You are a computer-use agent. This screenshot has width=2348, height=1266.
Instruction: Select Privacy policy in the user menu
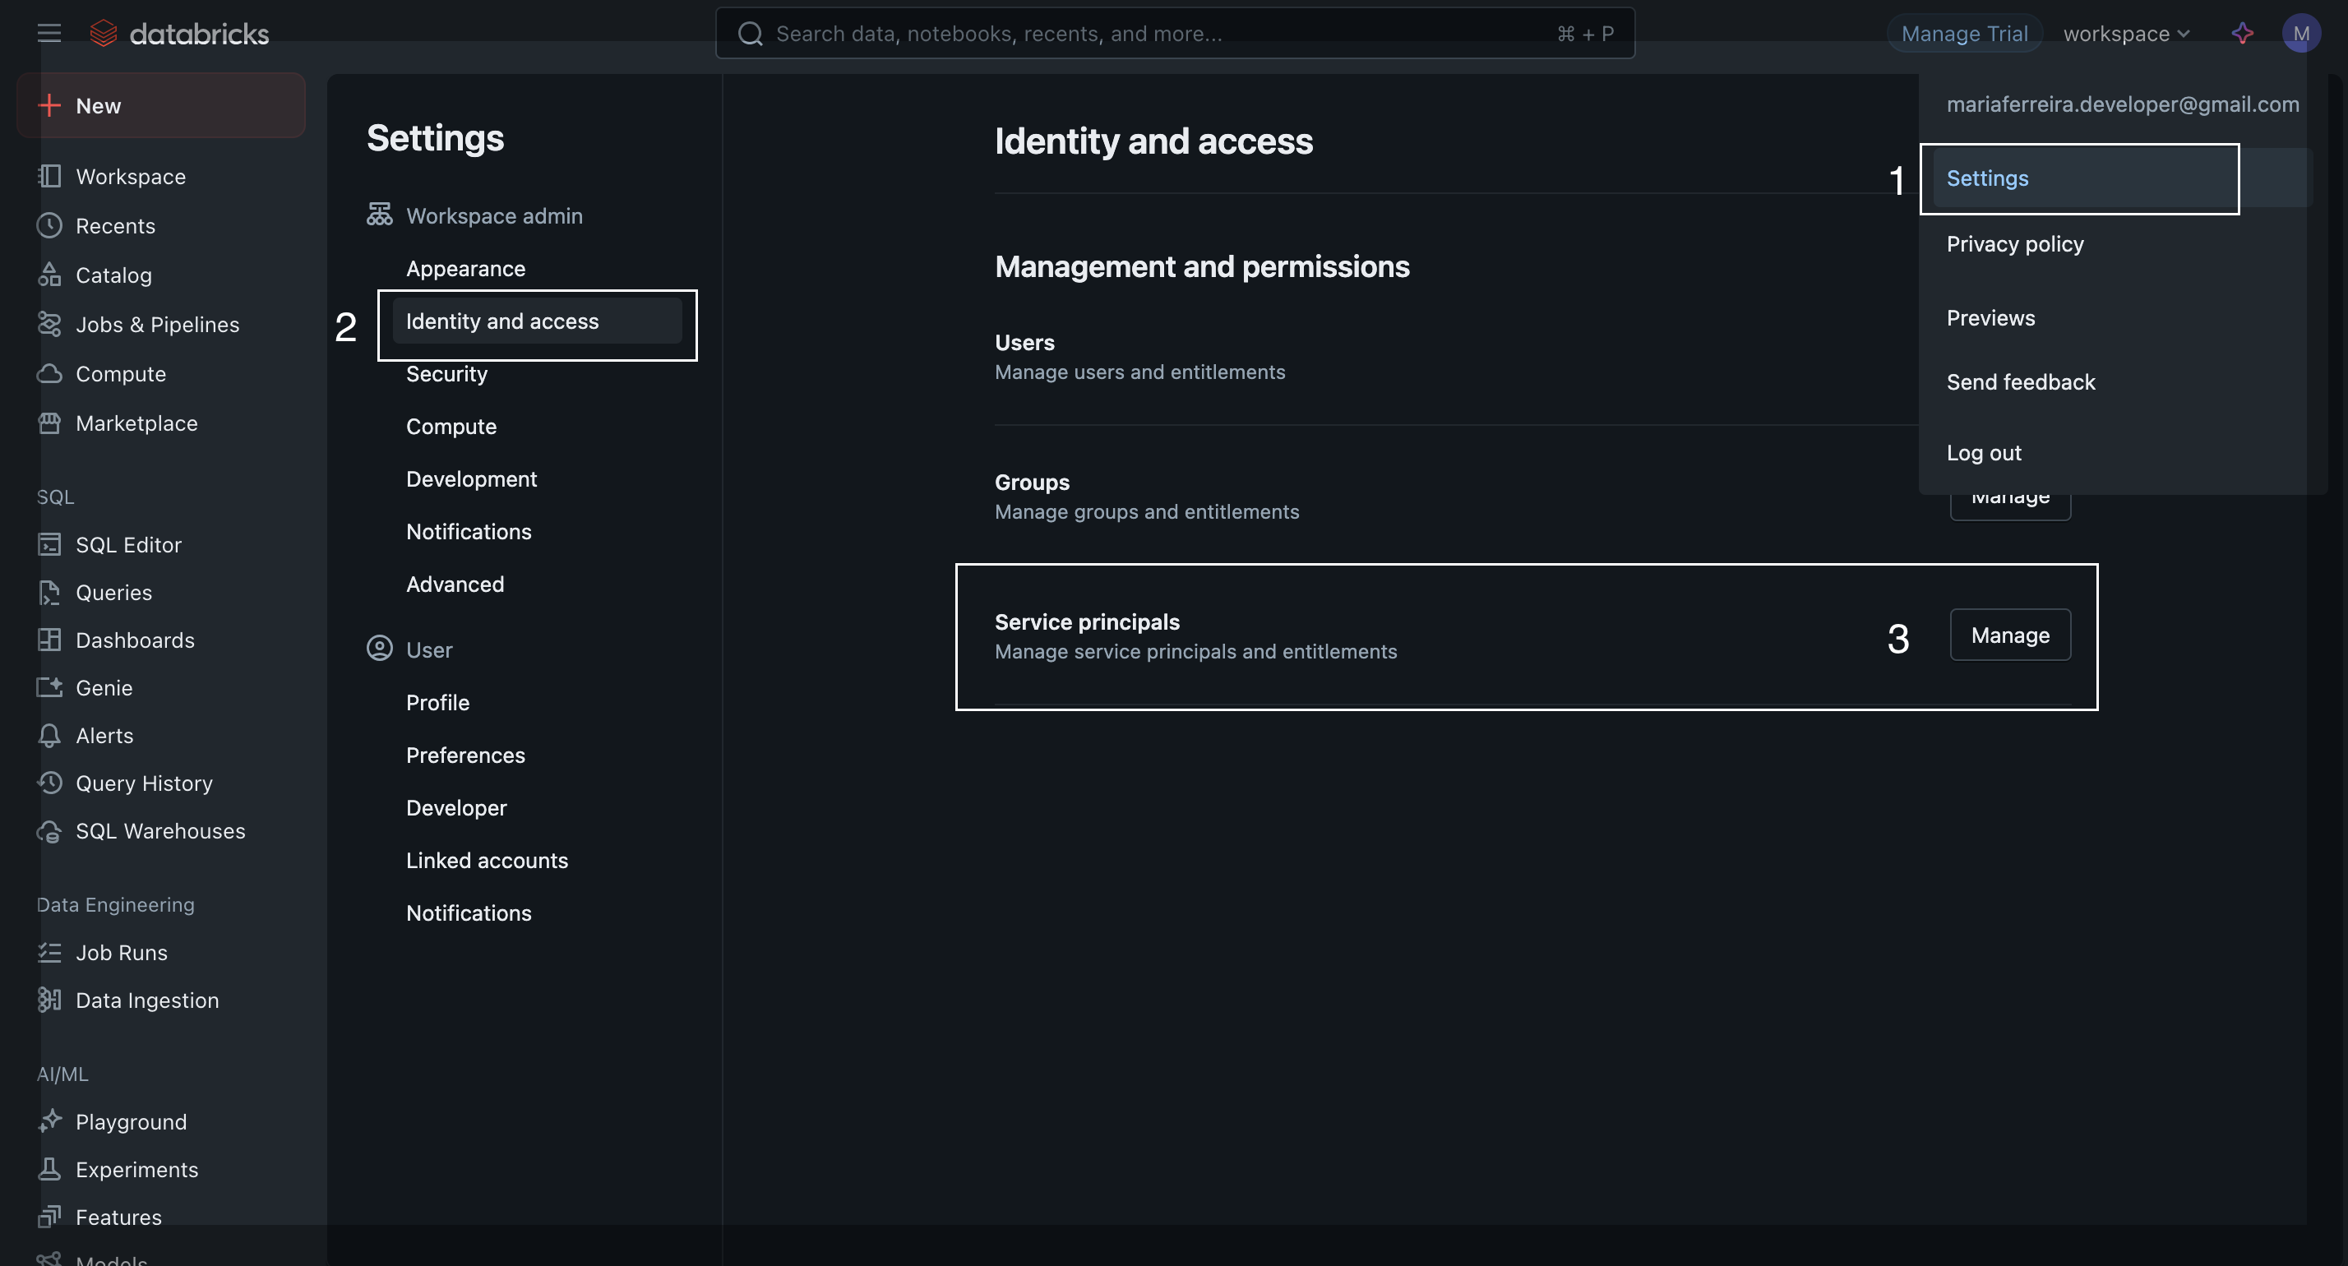tap(2014, 244)
